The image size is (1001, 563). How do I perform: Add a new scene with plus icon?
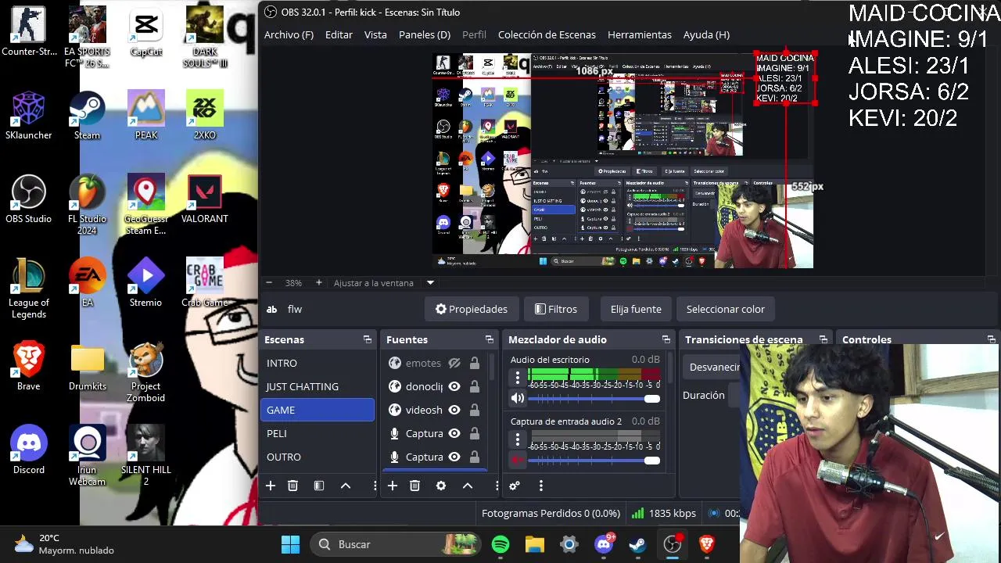(x=271, y=486)
